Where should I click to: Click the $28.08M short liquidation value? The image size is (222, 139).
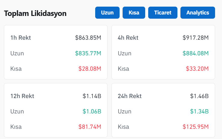(x=90, y=69)
